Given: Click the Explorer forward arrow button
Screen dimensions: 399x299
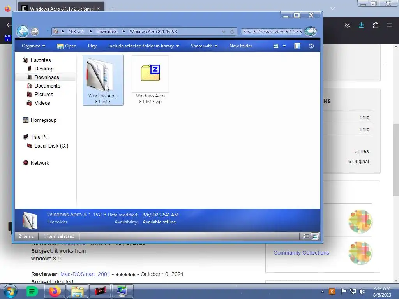Looking at the screenshot, I should [x=35, y=32].
